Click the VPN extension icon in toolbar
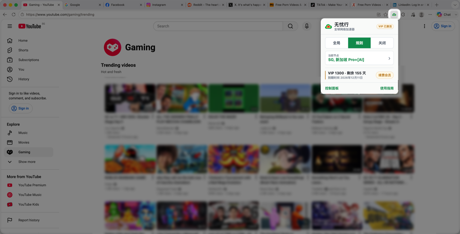 (394, 15)
